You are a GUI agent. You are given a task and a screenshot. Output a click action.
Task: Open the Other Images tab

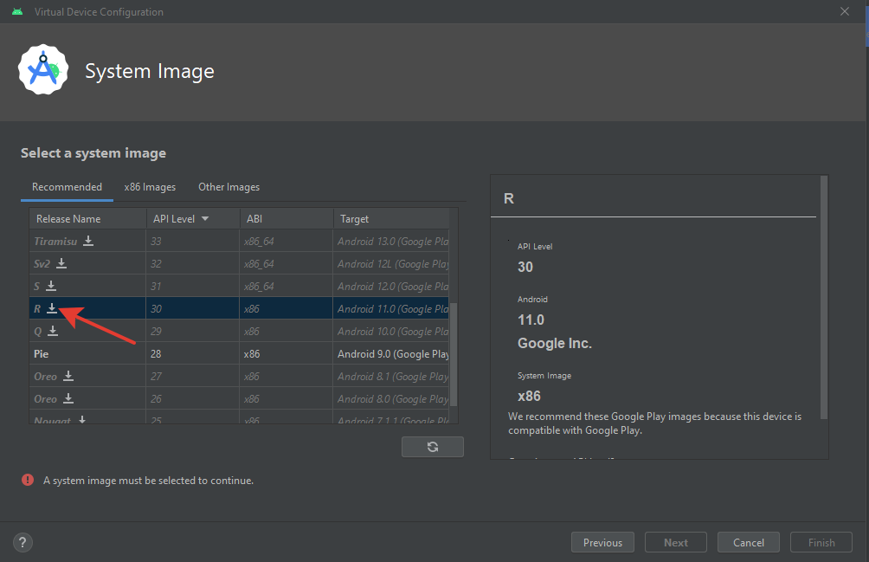click(229, 187)
